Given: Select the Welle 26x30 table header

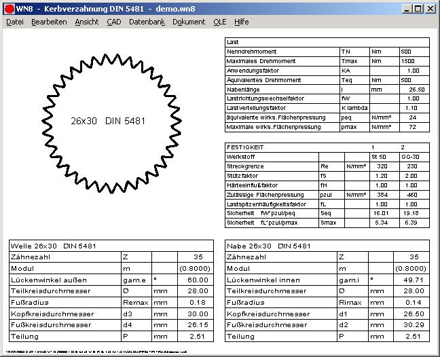Looking at the screenshot, I should click(x=53, y=246).
